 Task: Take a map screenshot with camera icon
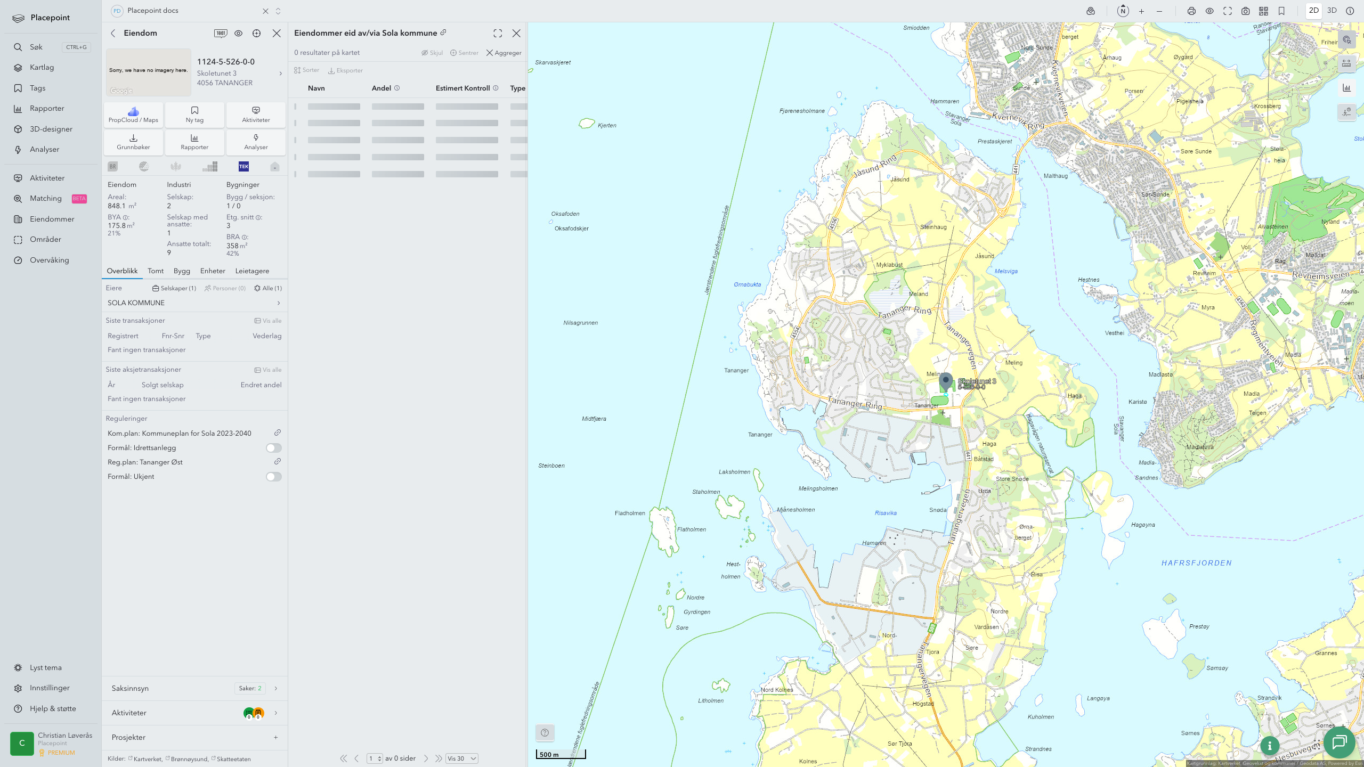(x=1245, y=11)
